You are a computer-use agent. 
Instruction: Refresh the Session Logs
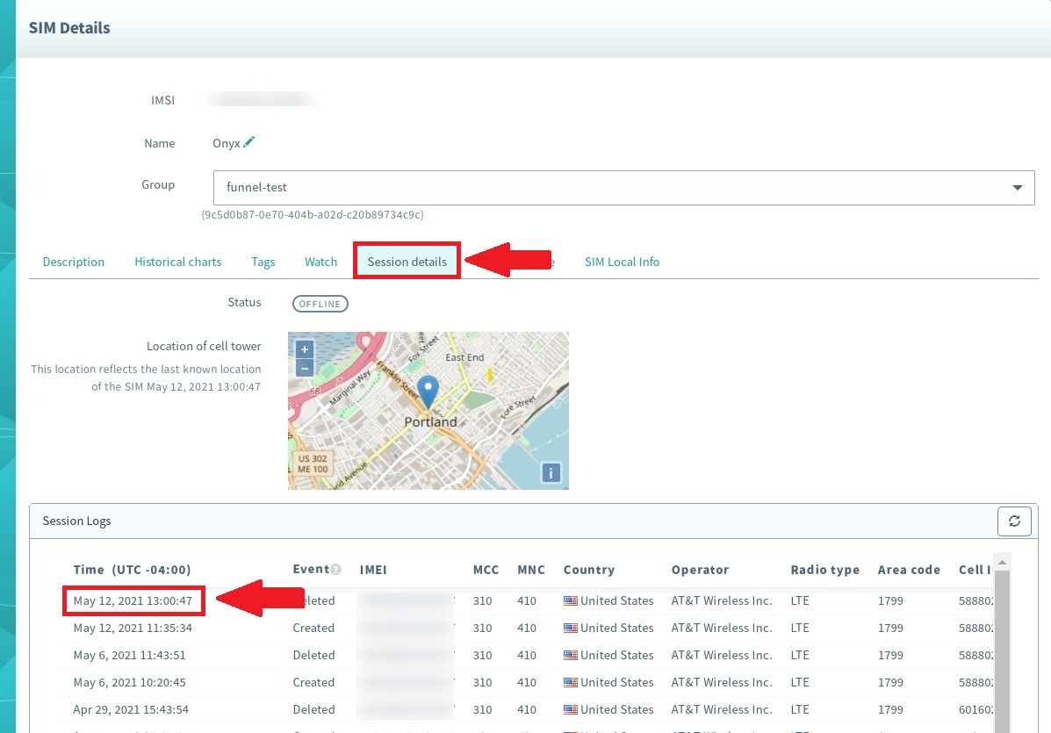coord(1013,521)
